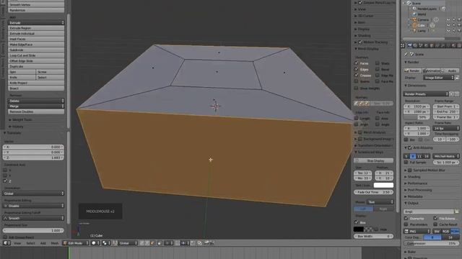Open the Scene properties tab icon

click(421, 45)
